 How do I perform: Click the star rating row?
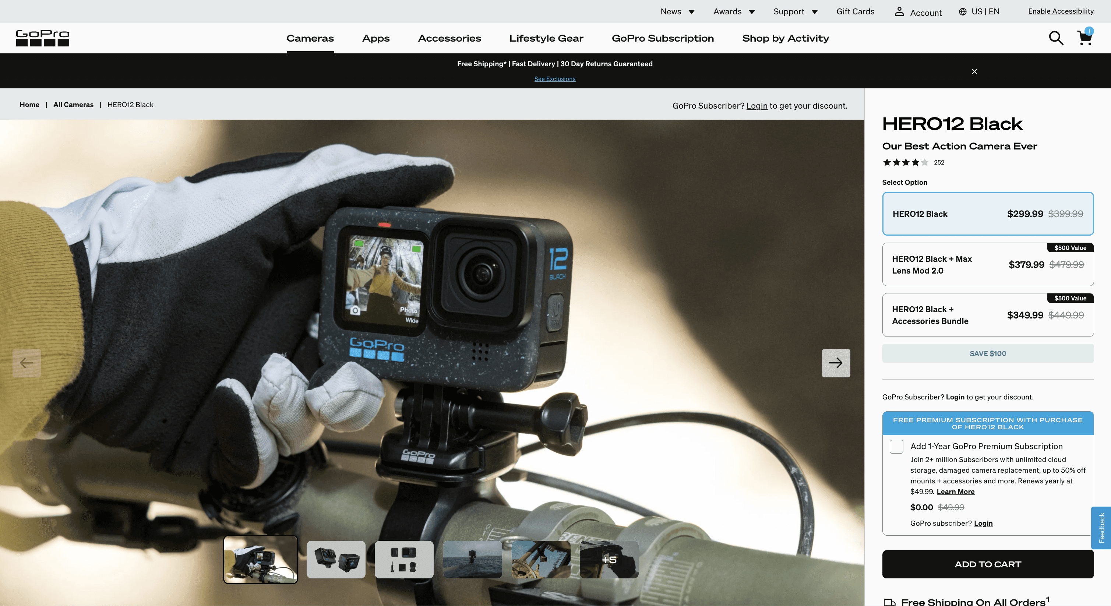tap(905, 163)
